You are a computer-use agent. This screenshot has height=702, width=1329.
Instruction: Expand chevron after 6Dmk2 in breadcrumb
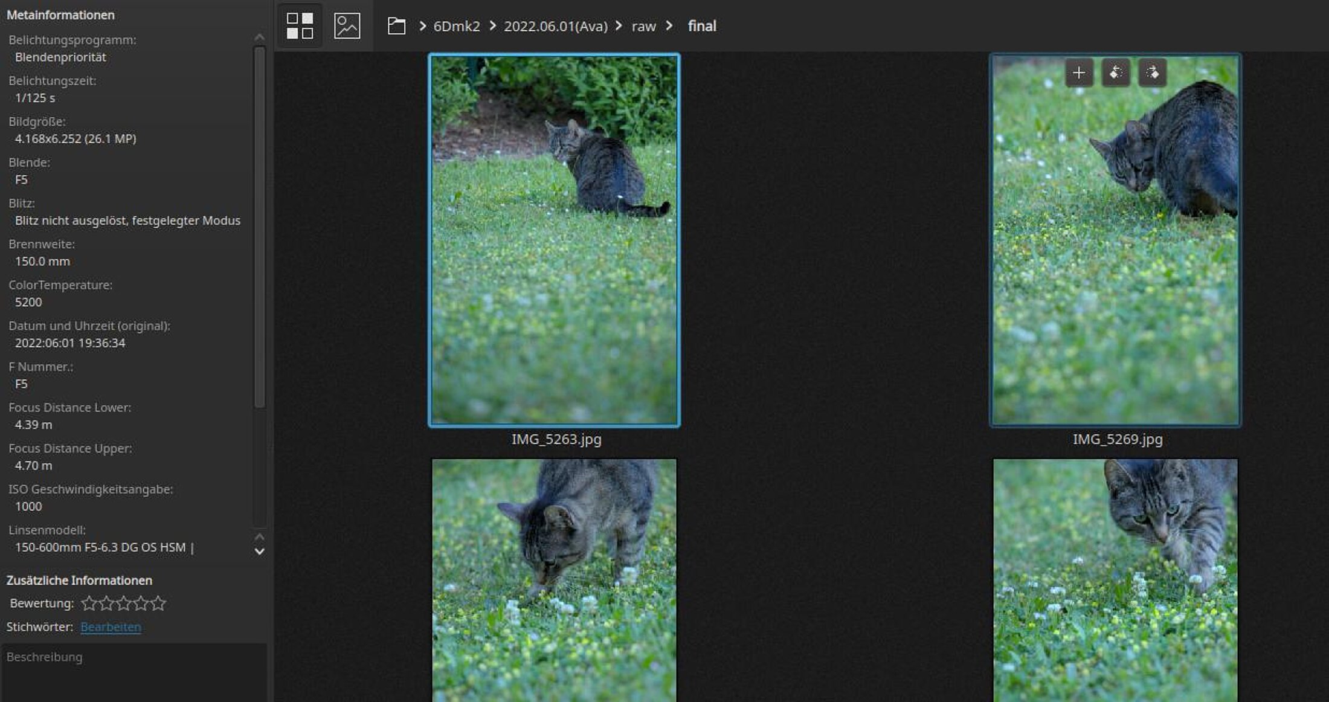tap(492, 26)
